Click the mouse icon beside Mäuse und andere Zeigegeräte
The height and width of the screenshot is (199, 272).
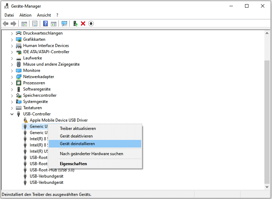tap(19, 64)
